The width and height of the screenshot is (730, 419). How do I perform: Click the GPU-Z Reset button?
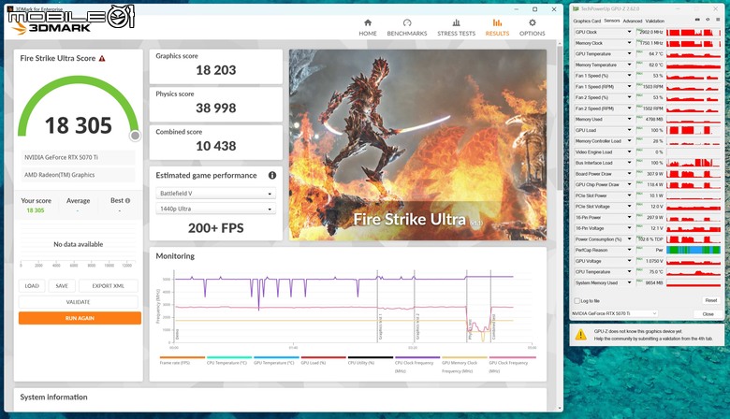click(710, 301)
